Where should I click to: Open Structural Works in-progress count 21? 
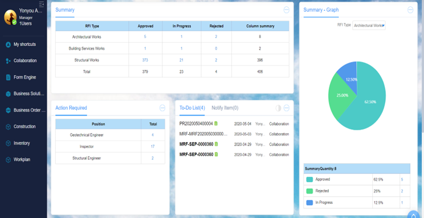(181, 60)
